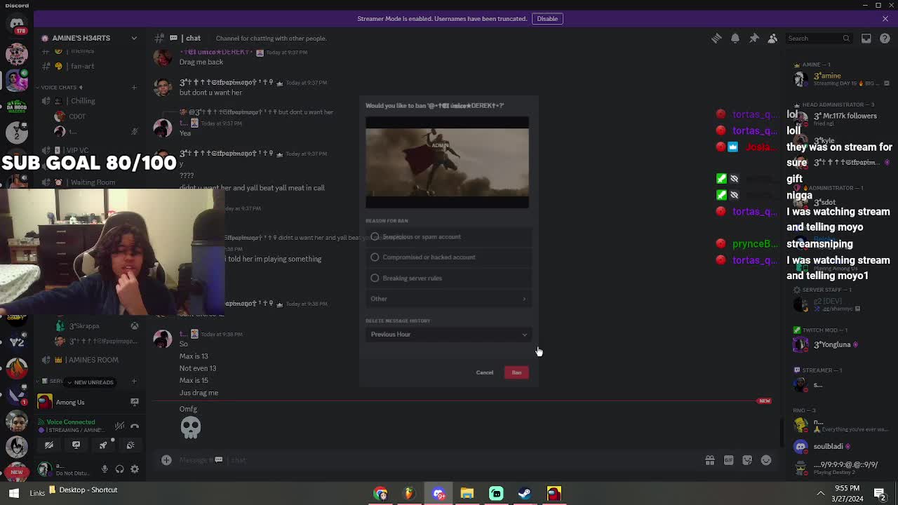
Task: Deafen with the headphones icon
Action: [119, 469]
